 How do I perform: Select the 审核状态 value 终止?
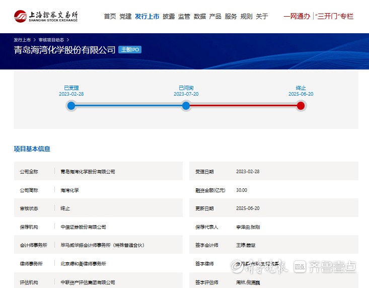click(65, 208)
